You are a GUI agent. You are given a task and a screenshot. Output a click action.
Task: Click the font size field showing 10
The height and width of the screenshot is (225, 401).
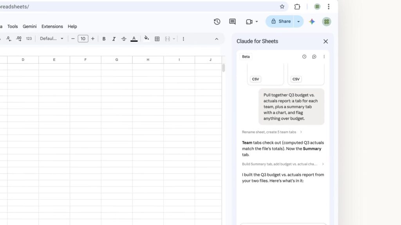pos(83,39)
